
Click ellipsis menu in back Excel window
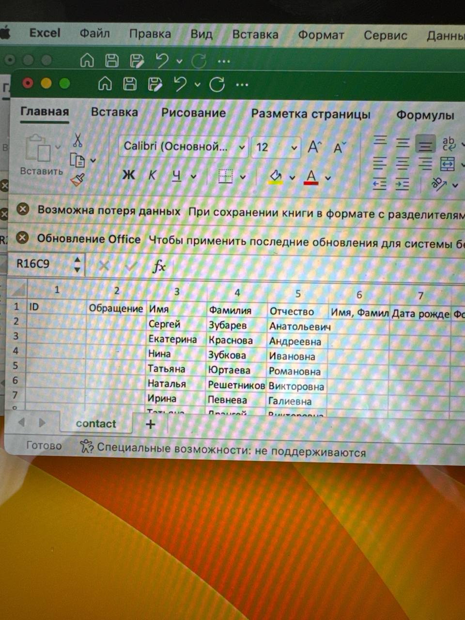point(224,62)
